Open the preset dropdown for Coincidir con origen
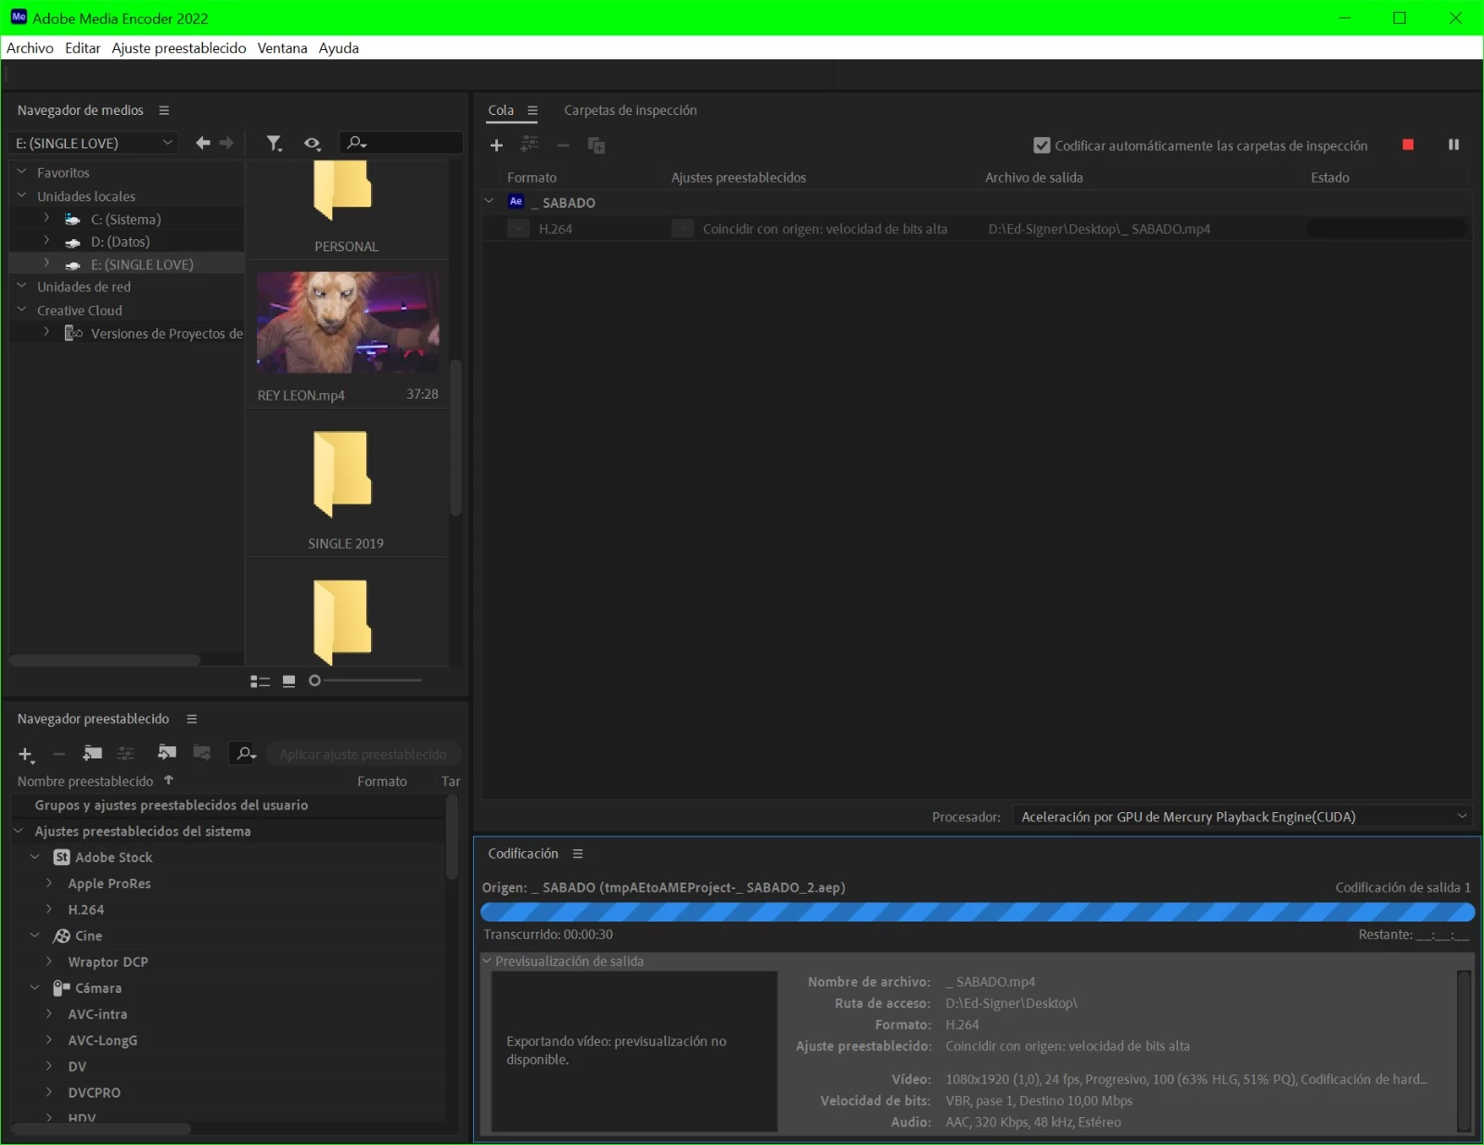 click(683, 229)
